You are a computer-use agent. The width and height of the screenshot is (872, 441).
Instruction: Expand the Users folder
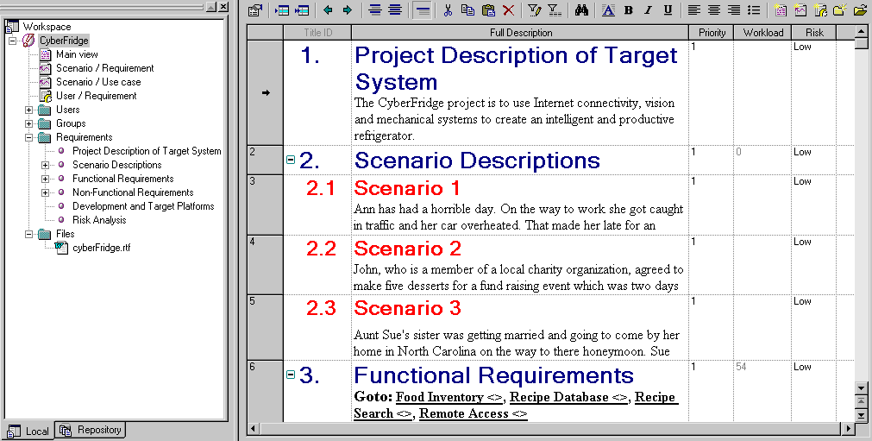coord(29,110)
